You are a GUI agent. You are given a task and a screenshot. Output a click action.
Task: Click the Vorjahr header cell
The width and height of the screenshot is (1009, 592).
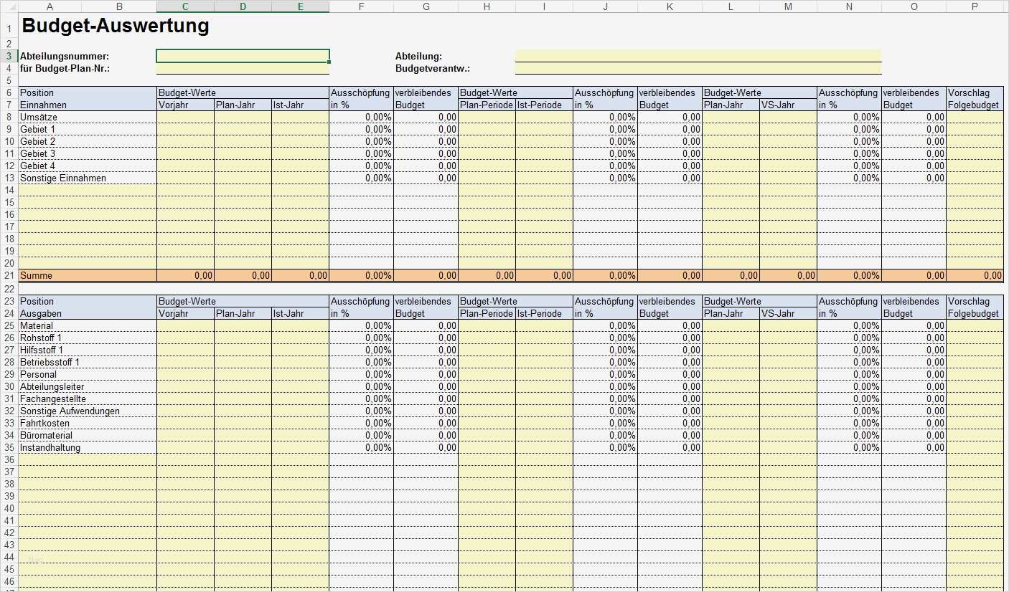click(185, 105)
